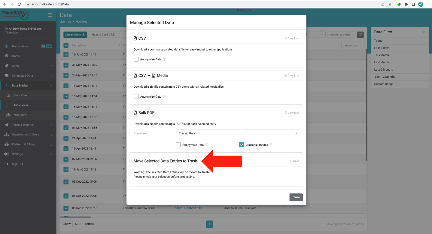
Task: Click the help icon beside Clickable Images
Action: coord(271,145)
